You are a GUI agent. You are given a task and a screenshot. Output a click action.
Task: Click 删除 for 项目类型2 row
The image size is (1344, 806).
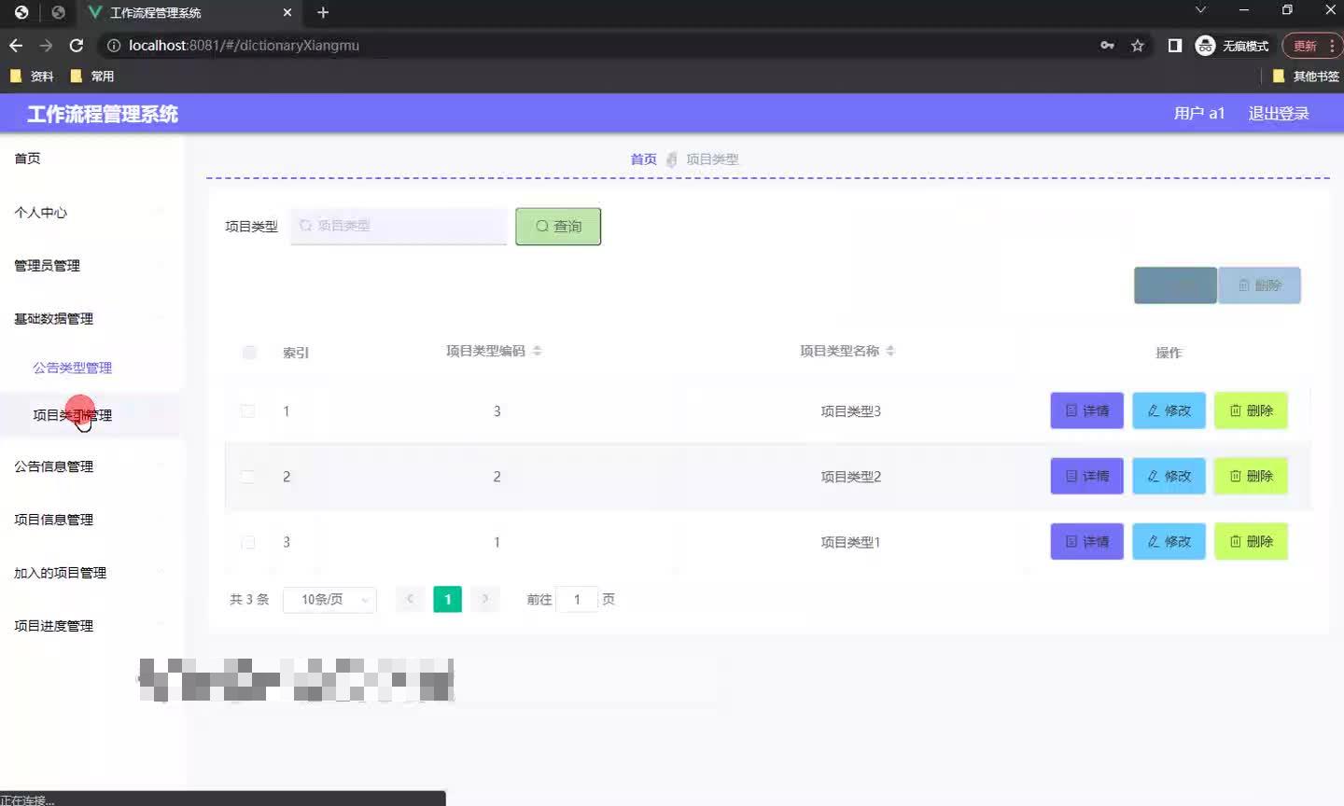pyautogui.click(x=1251, y=476)
